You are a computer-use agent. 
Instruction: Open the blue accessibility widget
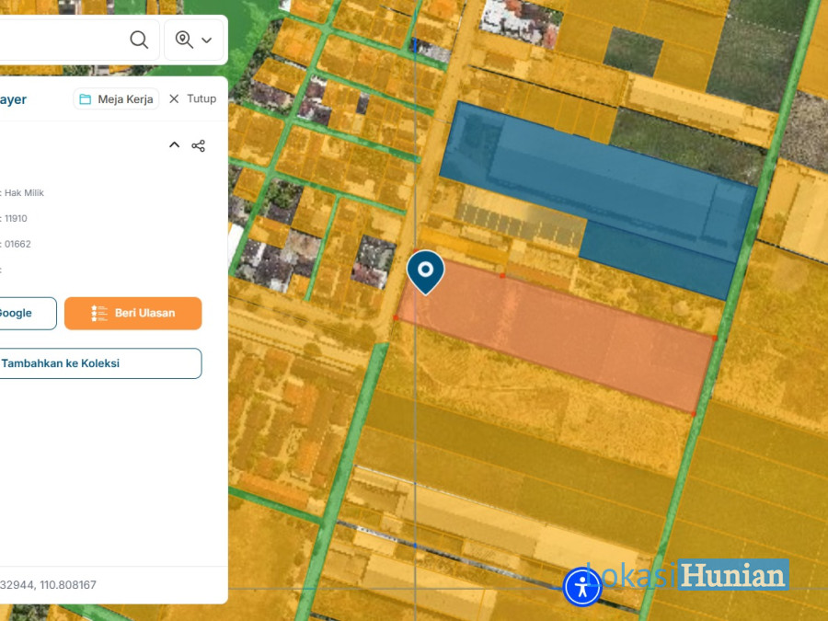582,586
